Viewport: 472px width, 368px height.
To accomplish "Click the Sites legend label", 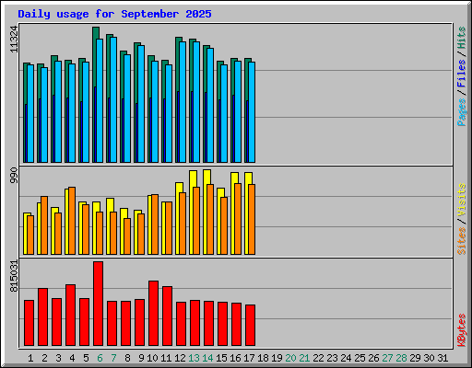I will click(x=461, y=241).
